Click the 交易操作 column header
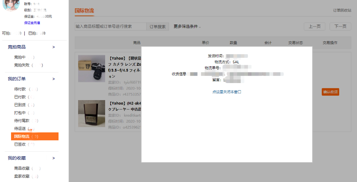Image resolution: width=357 pixels, height=182 pixels. [x=330, y=43]
